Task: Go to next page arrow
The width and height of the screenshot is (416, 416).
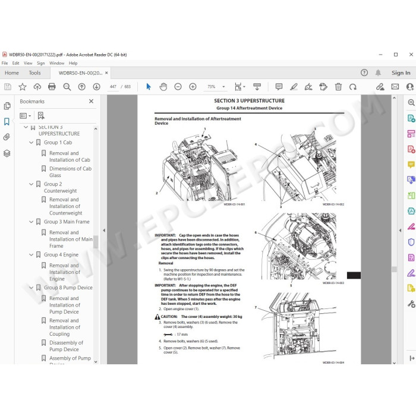Action: tap(96, 87)
